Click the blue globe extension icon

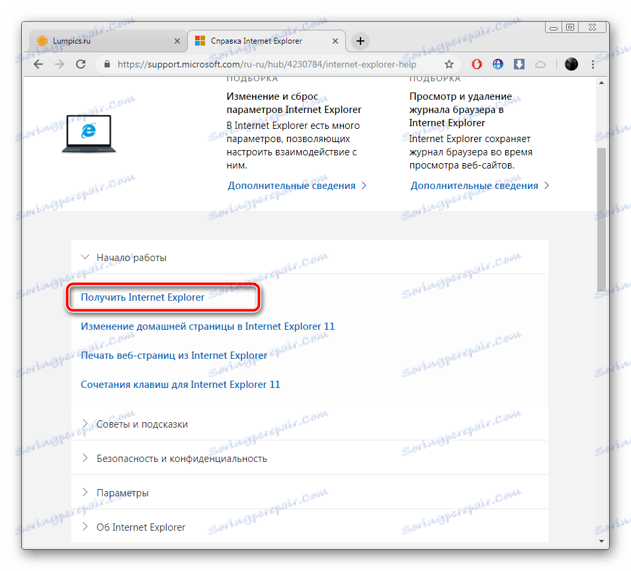point(498,64)
